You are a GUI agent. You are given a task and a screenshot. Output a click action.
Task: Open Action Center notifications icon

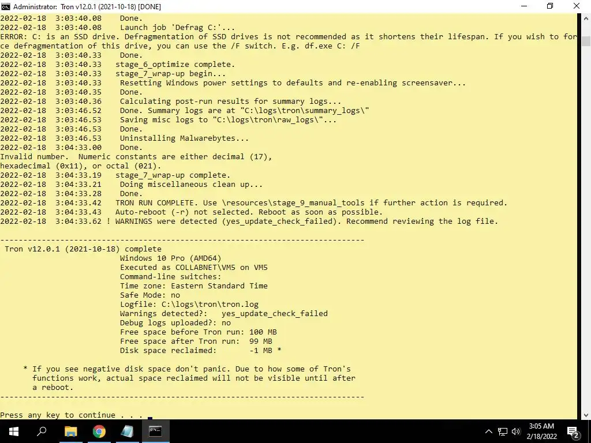pyautogui.click(x=573, y=431)
